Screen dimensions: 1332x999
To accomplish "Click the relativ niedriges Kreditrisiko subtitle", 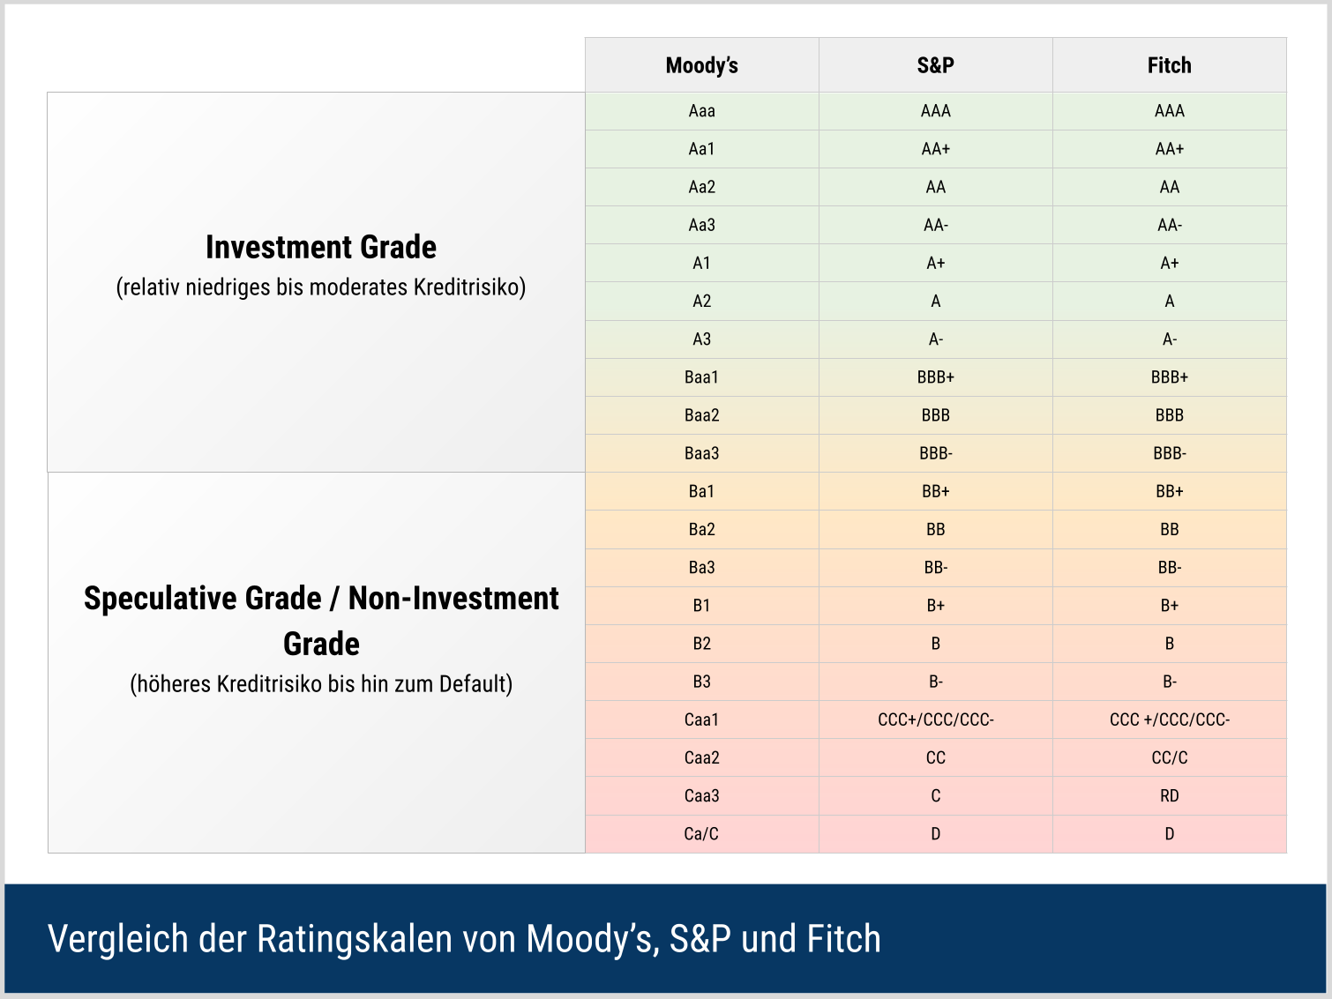I will [321, 287].
